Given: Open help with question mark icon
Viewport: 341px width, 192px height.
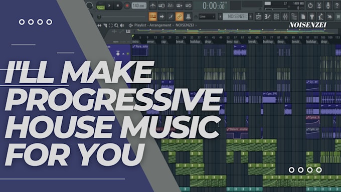Looking at the screenshot, I should pos(337,6).
